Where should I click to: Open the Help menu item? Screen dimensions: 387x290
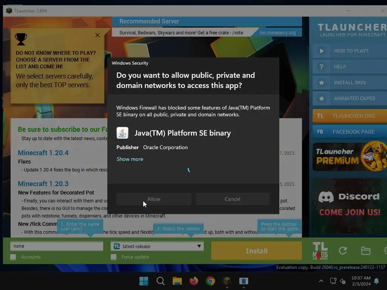tap(350, 66)
